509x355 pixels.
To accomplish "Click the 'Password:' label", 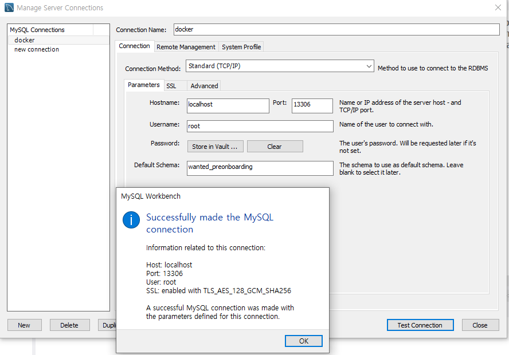I will click(165, 143).
